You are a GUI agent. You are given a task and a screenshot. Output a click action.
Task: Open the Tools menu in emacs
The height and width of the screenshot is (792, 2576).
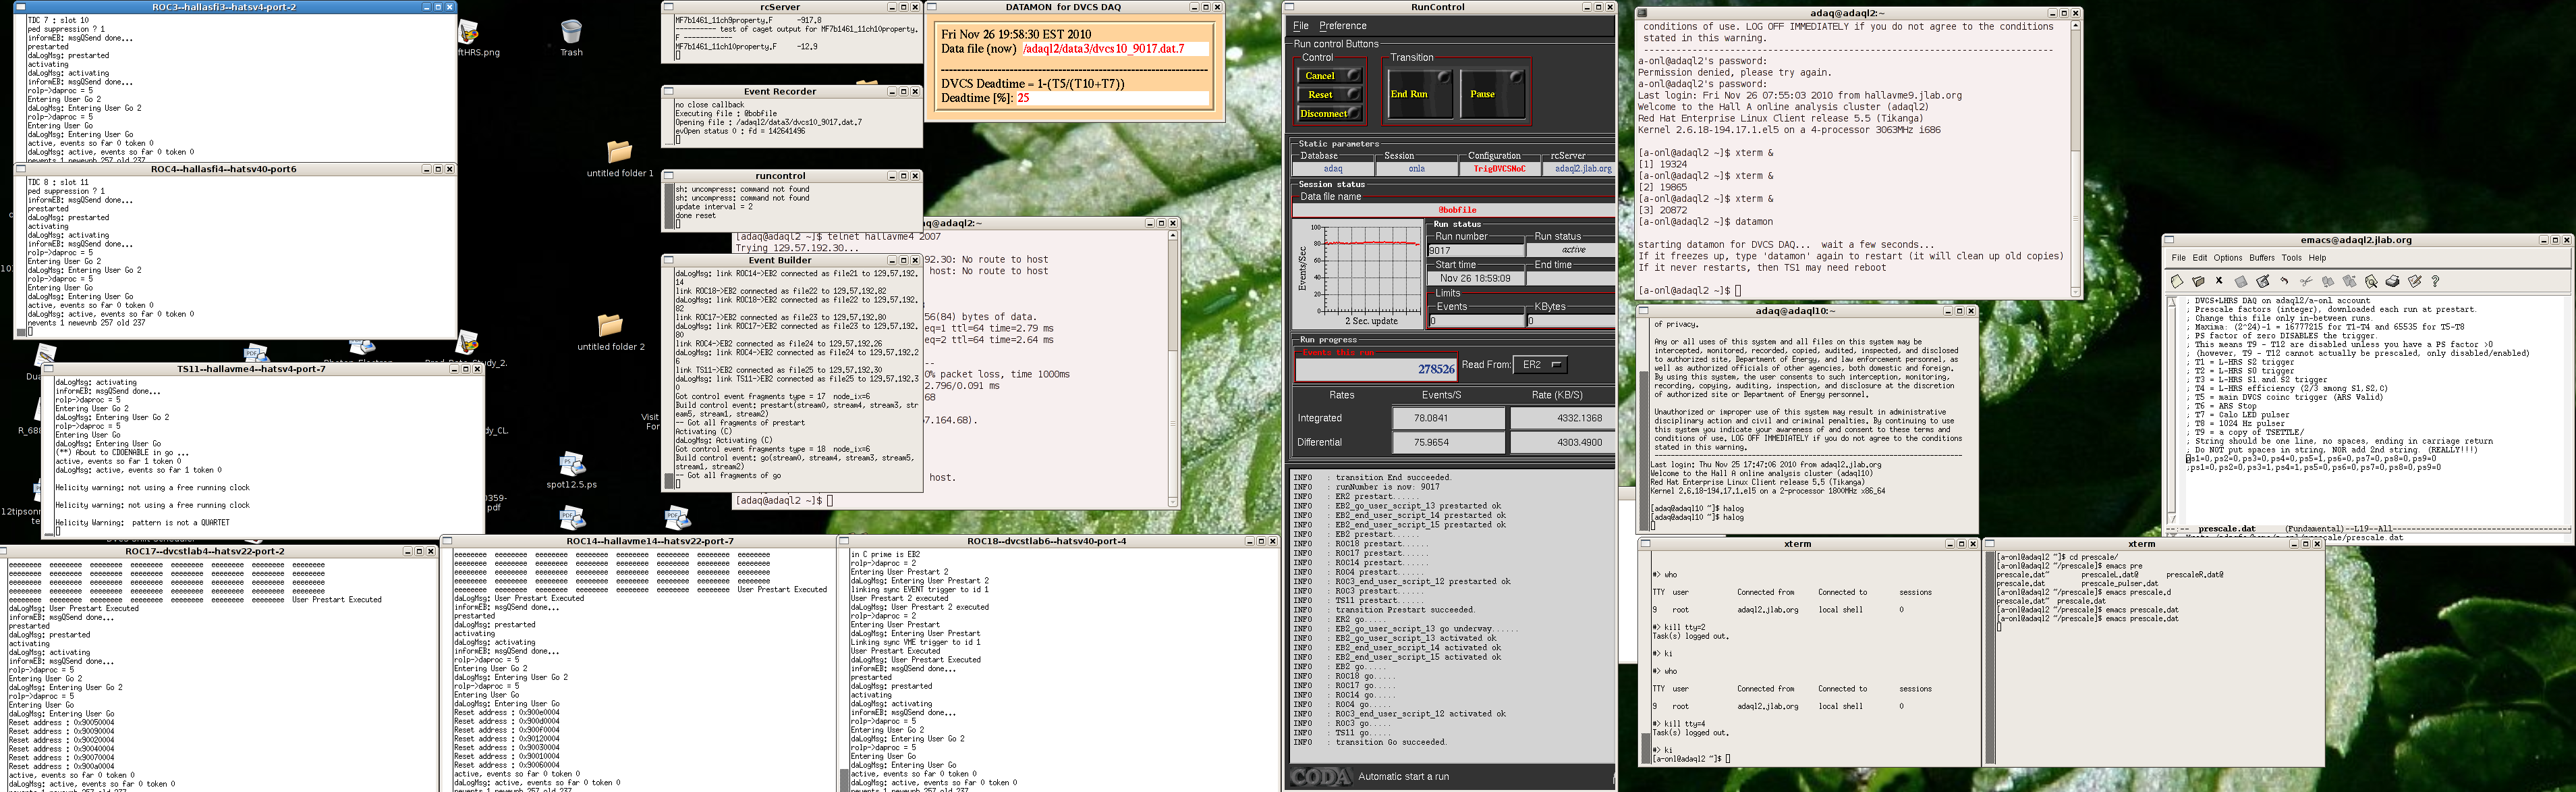[2291, 259]
